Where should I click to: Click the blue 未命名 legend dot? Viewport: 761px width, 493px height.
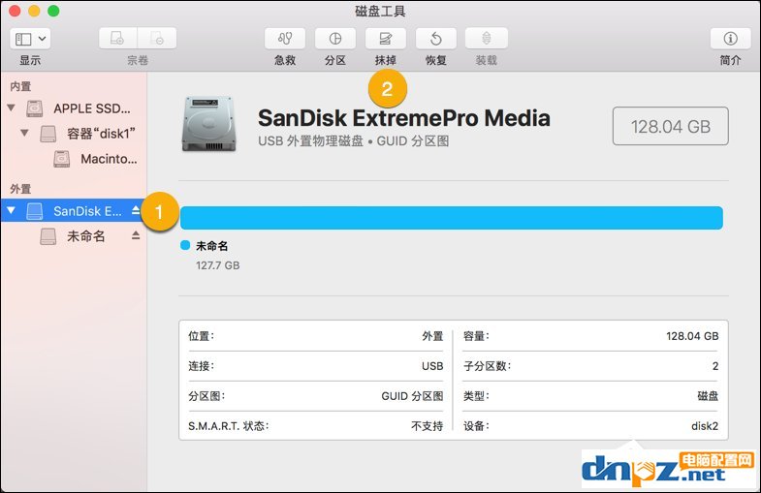click(185, 245)
